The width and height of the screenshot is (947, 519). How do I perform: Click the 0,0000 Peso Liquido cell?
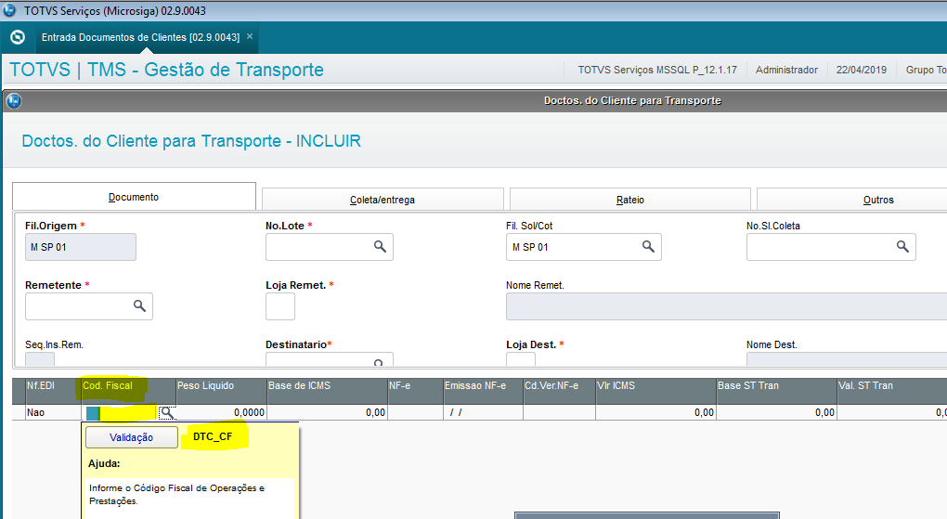tap(221, 412)
